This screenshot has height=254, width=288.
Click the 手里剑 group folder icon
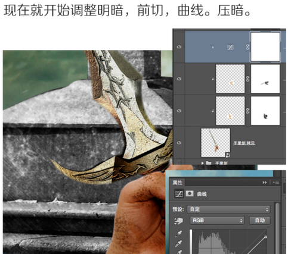click(x=209, y=163)
